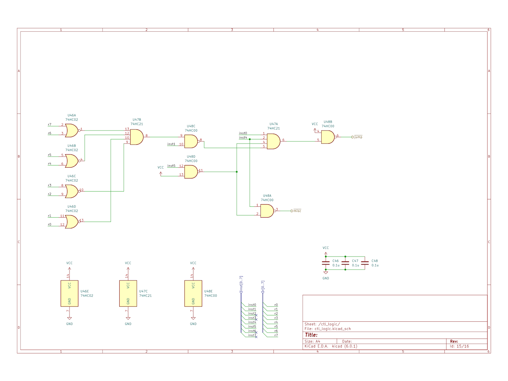This screenshot has height=381, width=508.
Task: Select the U48C 74HC00 NAND gate
Action: point(191,141)
